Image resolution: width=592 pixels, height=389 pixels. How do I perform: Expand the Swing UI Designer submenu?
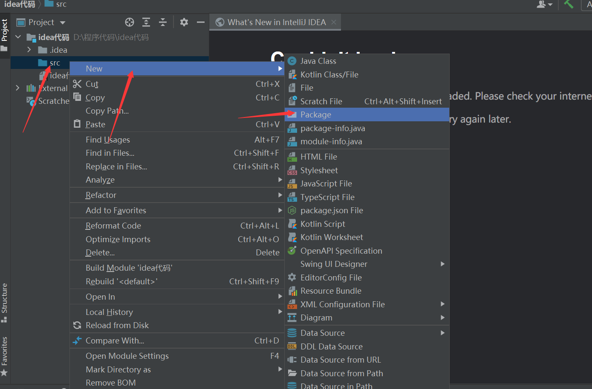(442, 264)
